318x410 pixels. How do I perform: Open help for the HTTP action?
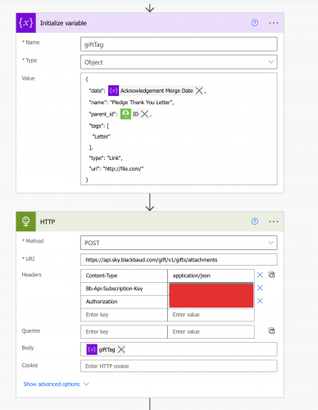click(x=255, y=221)
